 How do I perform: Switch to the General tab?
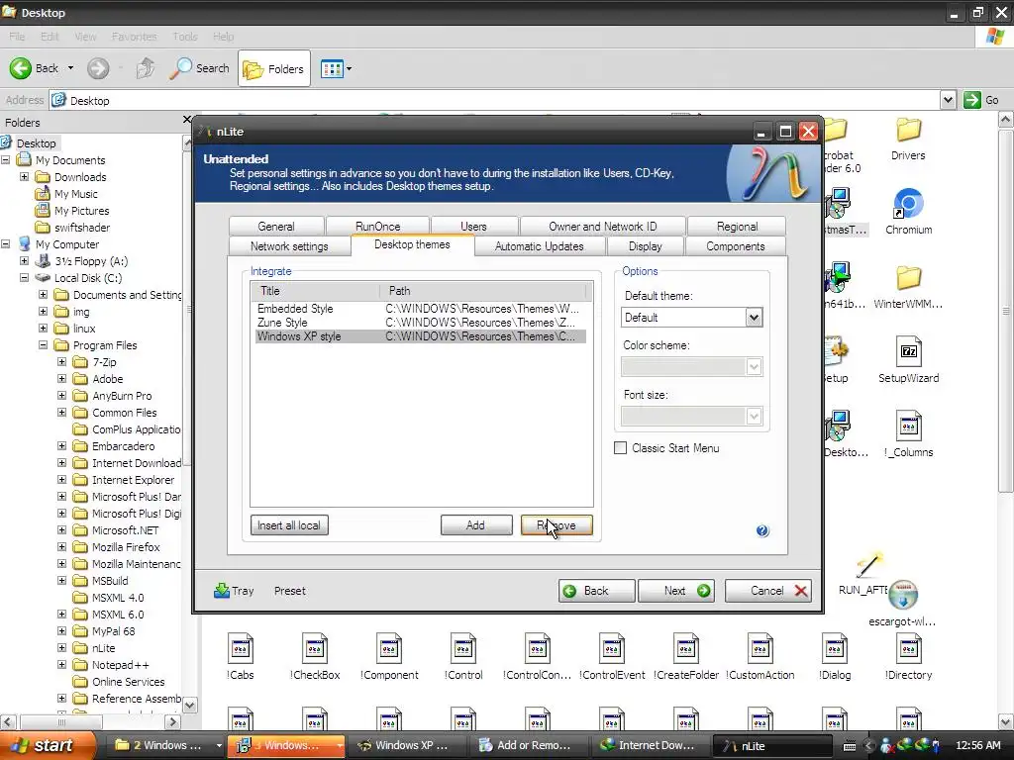[276, 227]
